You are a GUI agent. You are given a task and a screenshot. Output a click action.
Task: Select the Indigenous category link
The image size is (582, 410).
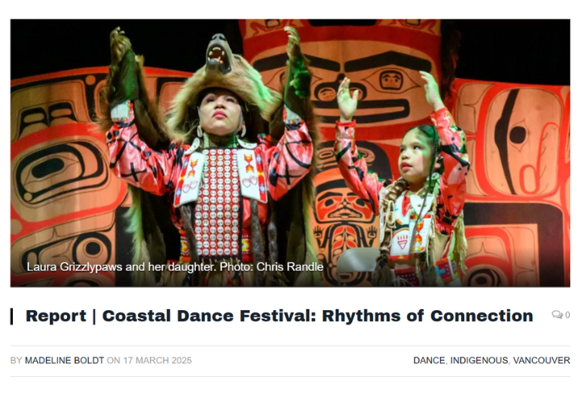479,360
